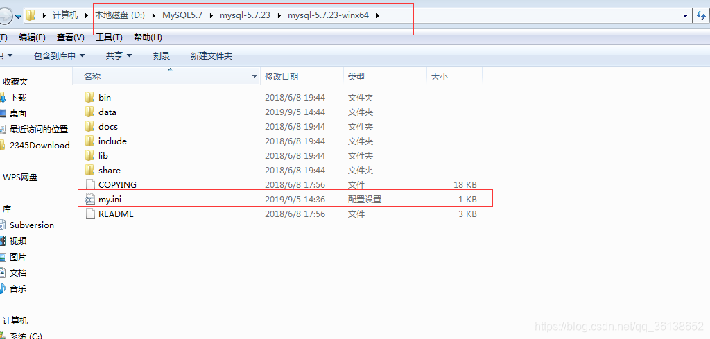Open the 工具(T) menu
The height and width of the screenshot is (339, 710).
(109, 37)
